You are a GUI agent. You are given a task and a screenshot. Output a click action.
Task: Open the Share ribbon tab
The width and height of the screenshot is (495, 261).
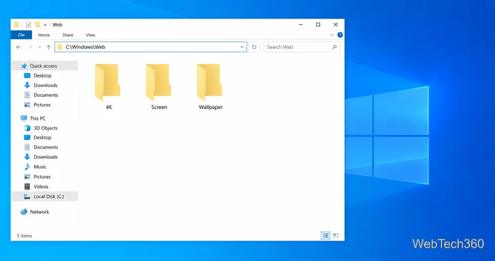67,35
